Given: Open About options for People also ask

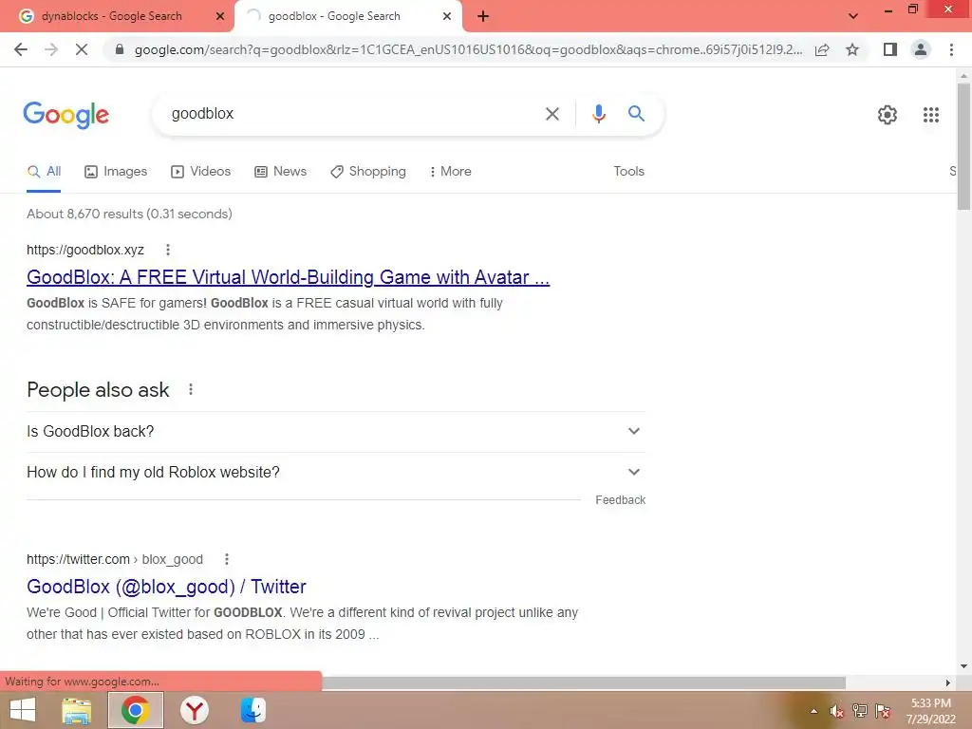Looking at the screenshot, I should (190, 389).
